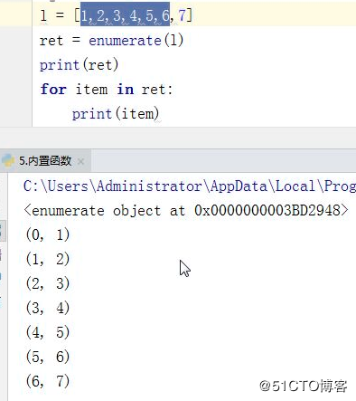
Task: Click the print(ret) statement
Action: pyautogui.click(x=79, y=65)
